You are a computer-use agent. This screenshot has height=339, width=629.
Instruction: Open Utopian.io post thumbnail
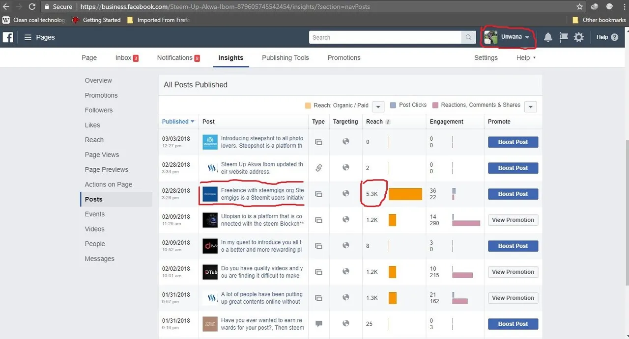pyautogui.click(x=210, y=220)
